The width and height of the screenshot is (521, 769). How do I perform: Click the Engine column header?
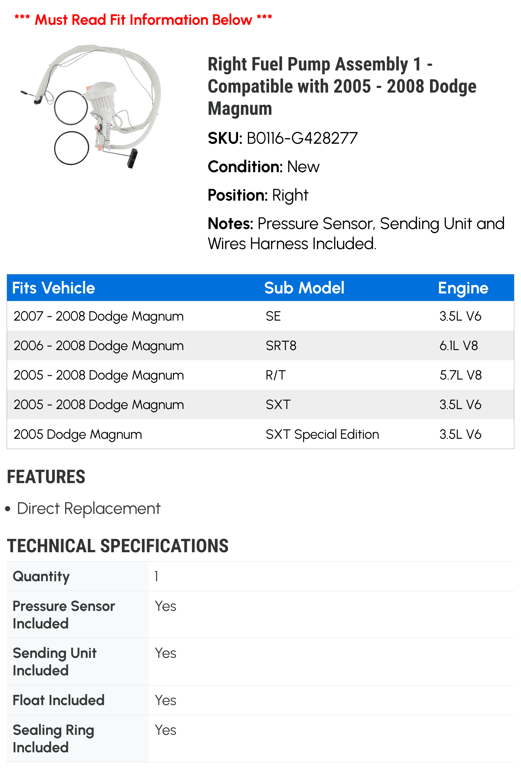click(x=463, y=288)
